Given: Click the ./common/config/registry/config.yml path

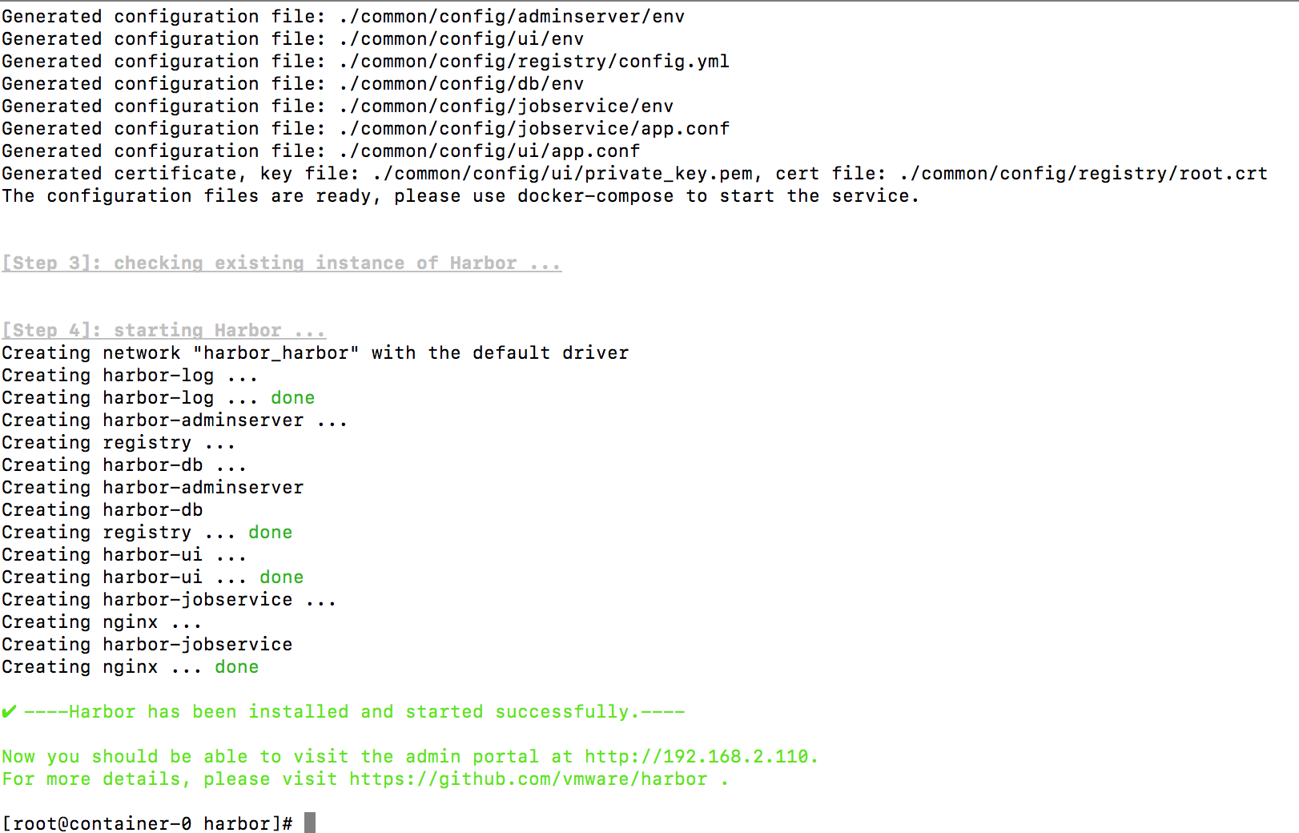Looking at the screenshot, I should pyautogui.click(x=533, y=61).
